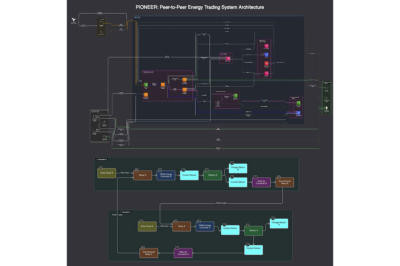
Task: Click Current Sensor next to PWM Controller B
Action: (x=189, y=175)
